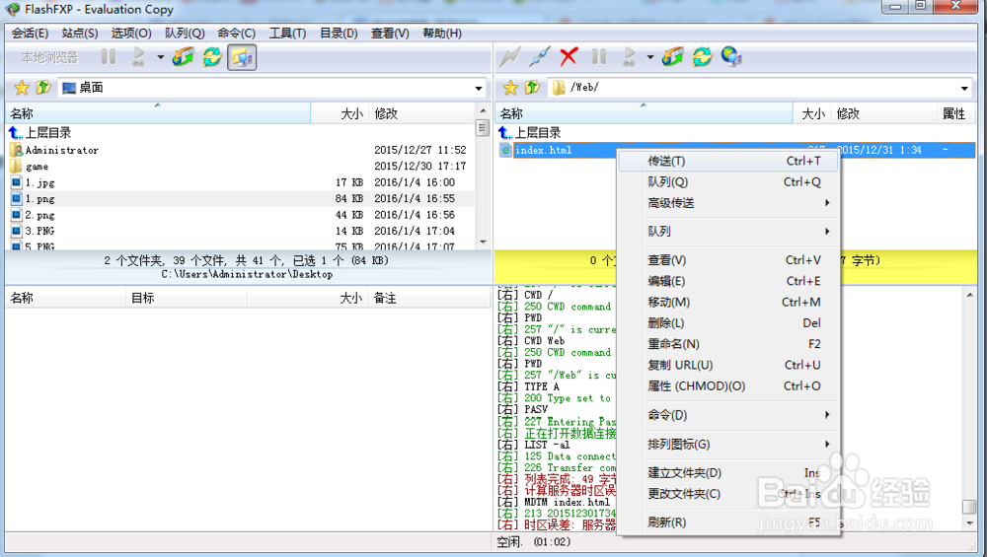Screen dimensions: 987x557
Task: Choose 更改文件夹(C) in the context menu
Action: point(728,494)
